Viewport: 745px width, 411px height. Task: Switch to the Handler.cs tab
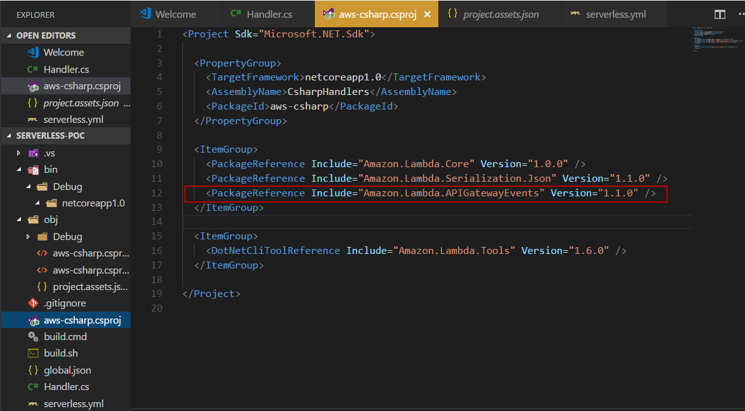269,14
